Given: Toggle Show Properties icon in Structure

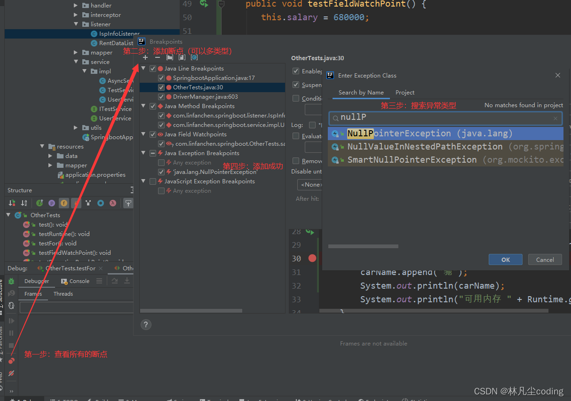Looking at the screenshot, I should coord(52,203).
